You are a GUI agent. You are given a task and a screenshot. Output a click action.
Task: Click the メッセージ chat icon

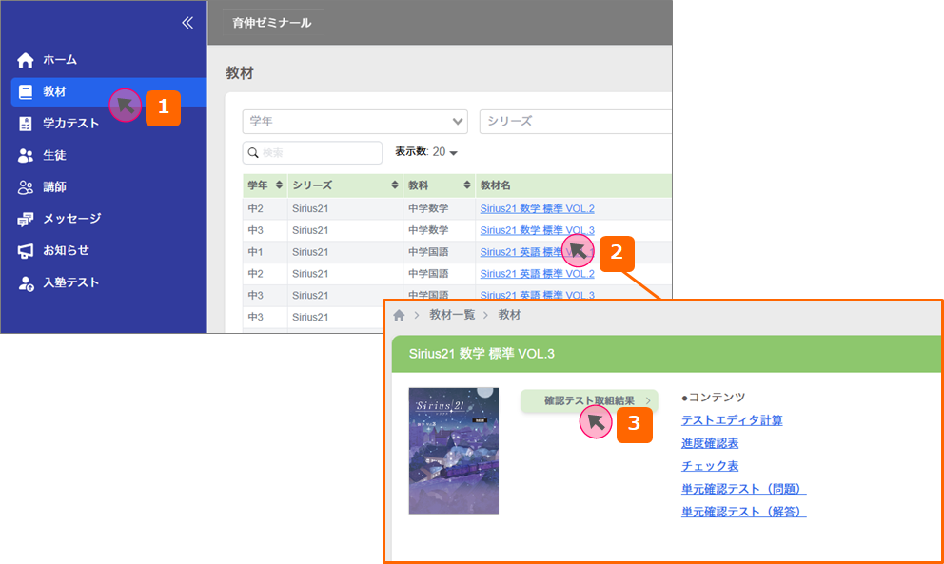point(26,219)
